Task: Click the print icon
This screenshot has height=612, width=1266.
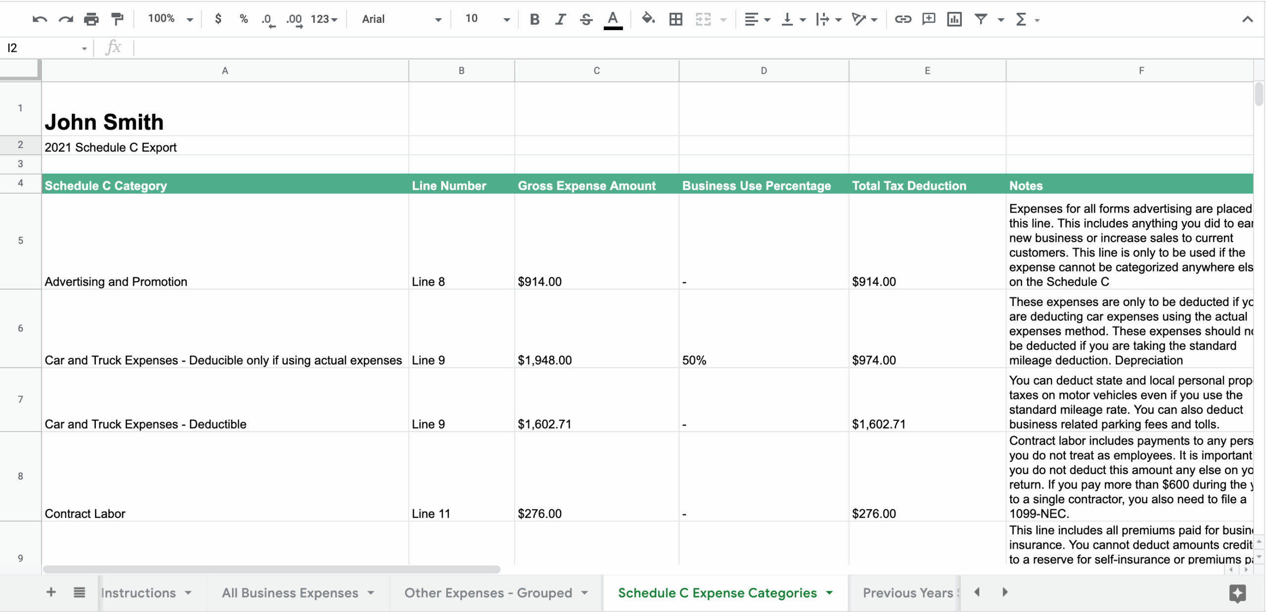Action: pyautogui.click(x=91, y=19)
